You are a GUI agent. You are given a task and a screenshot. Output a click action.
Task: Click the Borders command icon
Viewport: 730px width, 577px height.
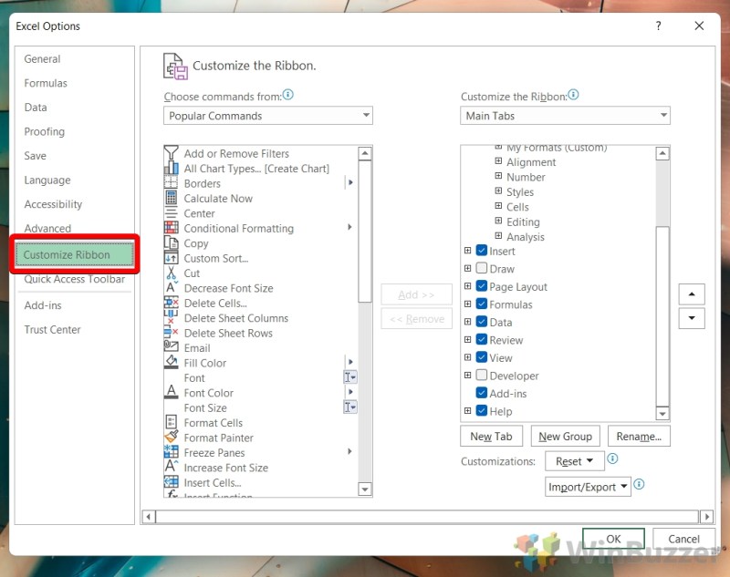click(x=171, y=182)
